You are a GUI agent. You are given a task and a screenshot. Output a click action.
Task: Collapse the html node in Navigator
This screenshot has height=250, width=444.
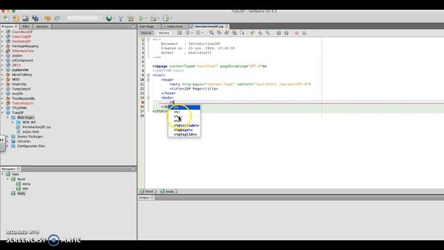(3, 174)
